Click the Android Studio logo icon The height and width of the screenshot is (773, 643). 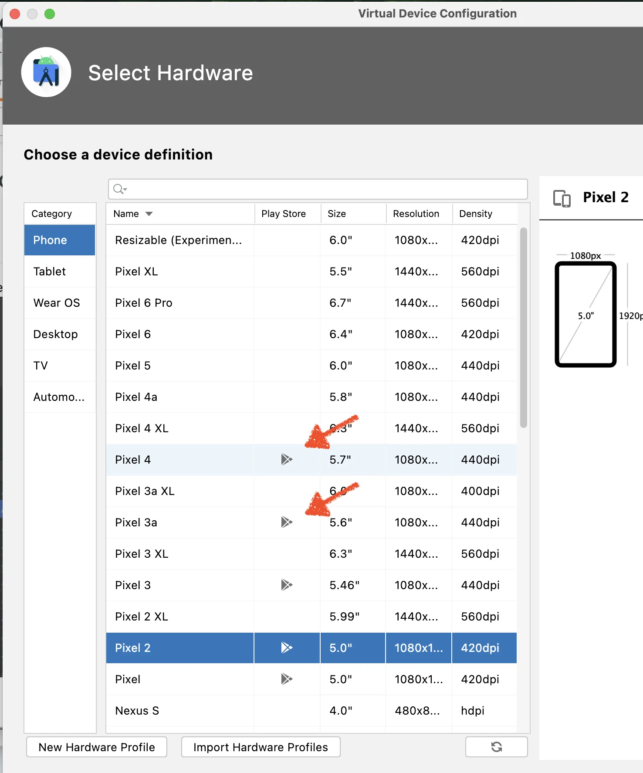click(x=46, y=72)
